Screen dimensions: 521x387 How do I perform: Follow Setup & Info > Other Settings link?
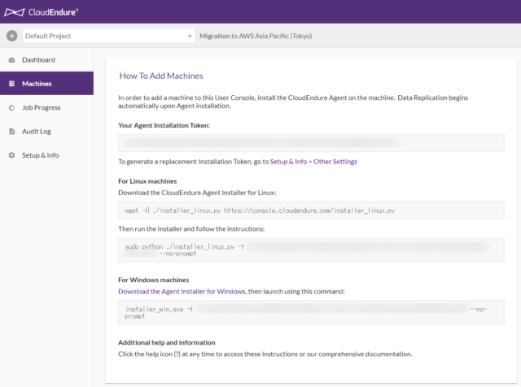313,162
